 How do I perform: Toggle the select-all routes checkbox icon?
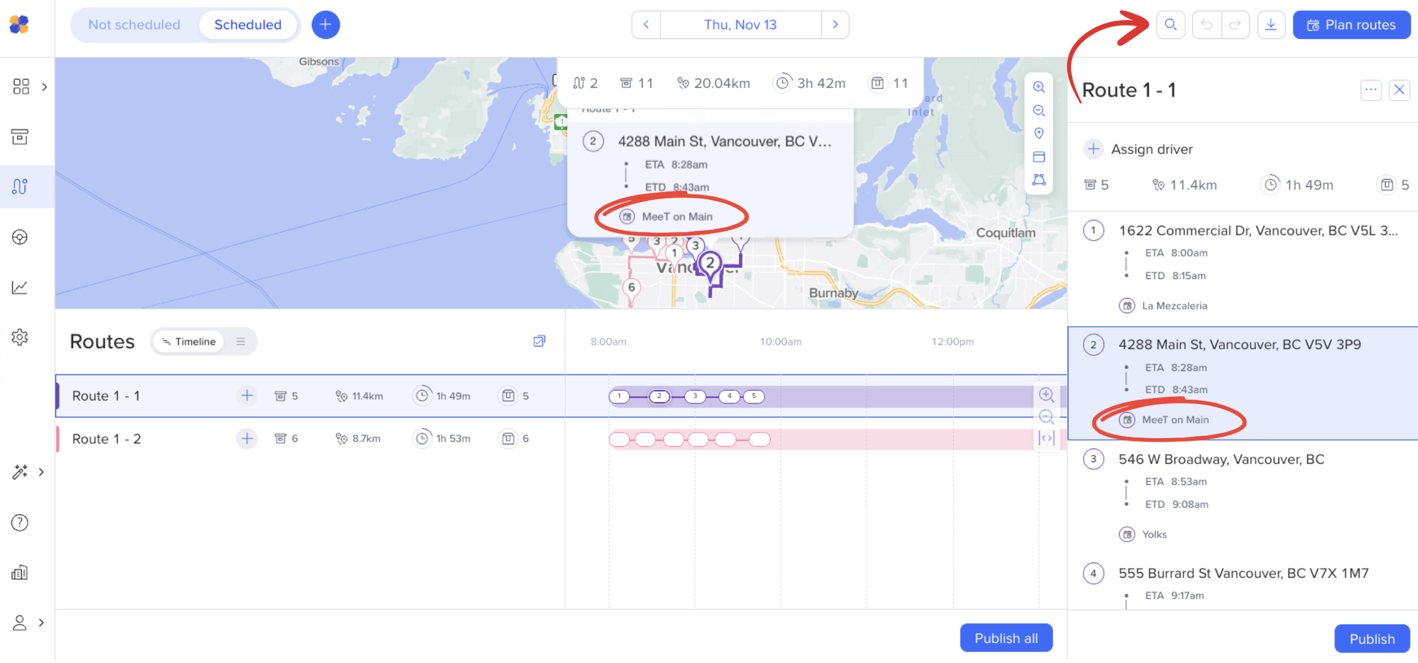(539, 341)
